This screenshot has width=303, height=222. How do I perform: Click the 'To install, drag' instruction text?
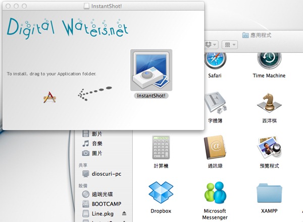pos(52,74)
